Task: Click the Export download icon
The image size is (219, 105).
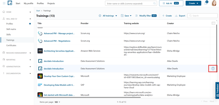Action: tap(176, 16)
